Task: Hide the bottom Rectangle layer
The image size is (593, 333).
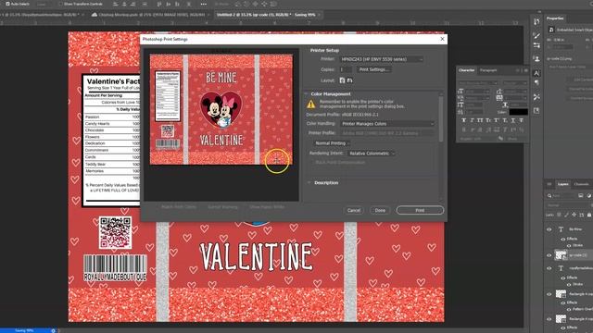Action: (549, 319)
